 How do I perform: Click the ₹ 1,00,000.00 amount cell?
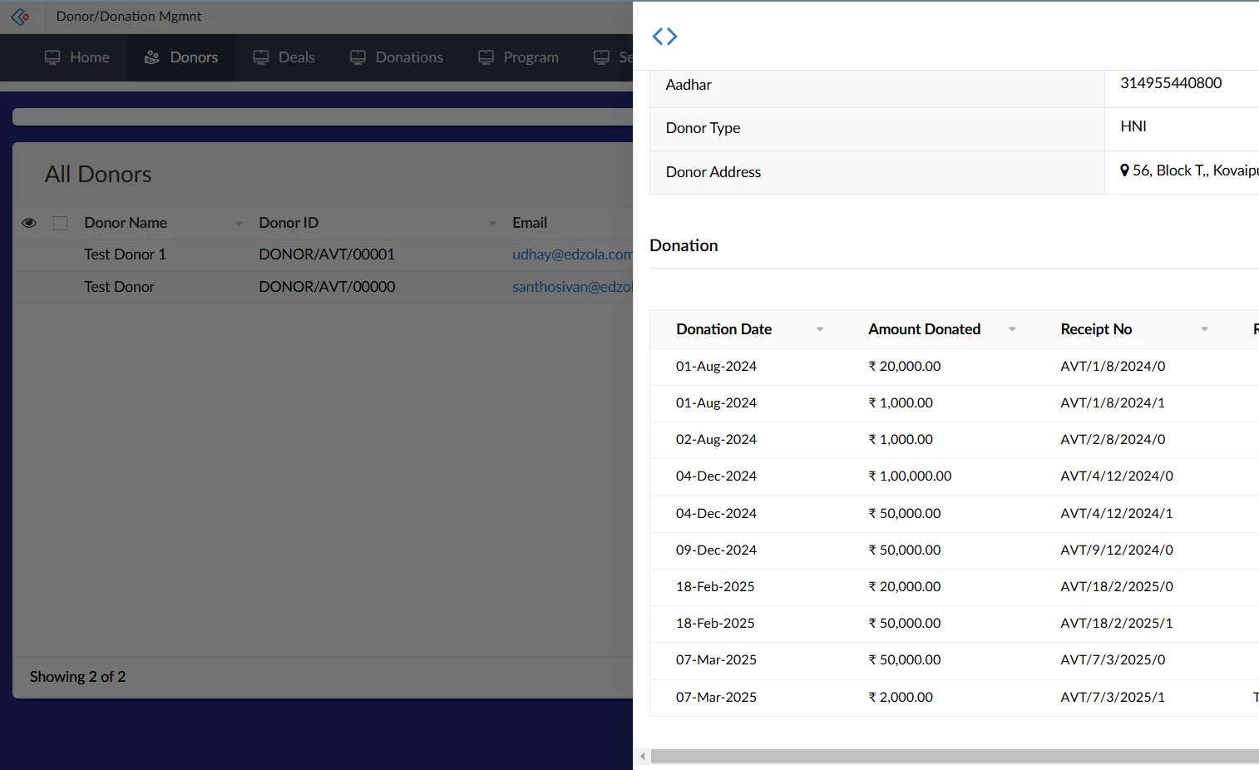(x=910, y=476)
